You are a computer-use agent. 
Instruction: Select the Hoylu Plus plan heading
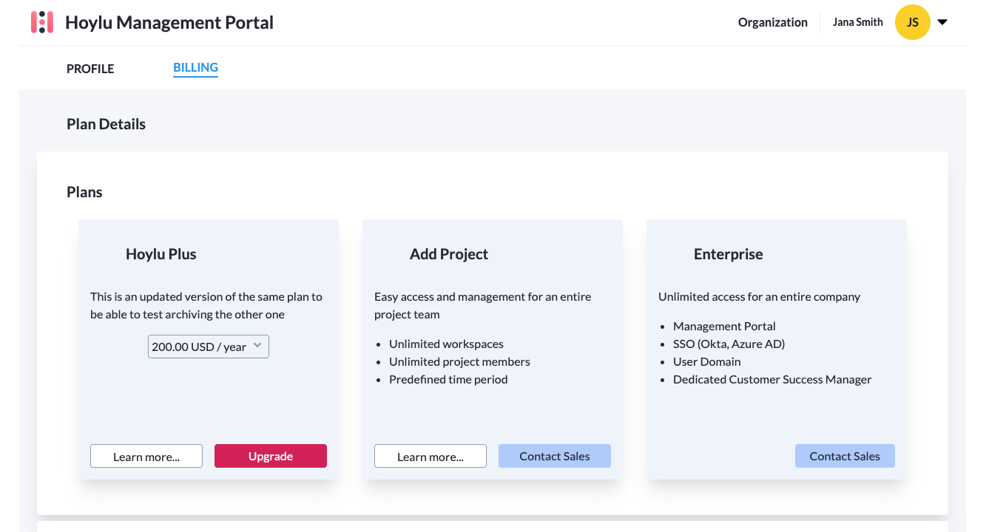[x=161, y=254]
